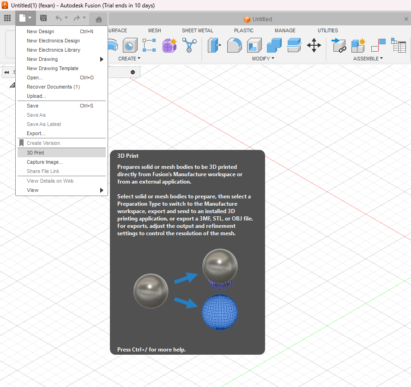Choose Save from the File menu
Screen dimensions: 411x387
(x=61, y=106)
